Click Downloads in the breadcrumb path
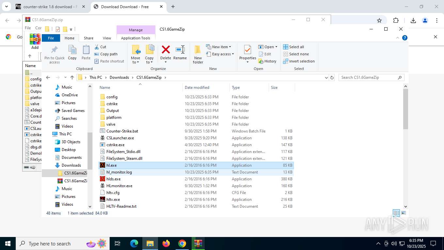Viewport: 444px width, 250px height. (x=119, y=77)
